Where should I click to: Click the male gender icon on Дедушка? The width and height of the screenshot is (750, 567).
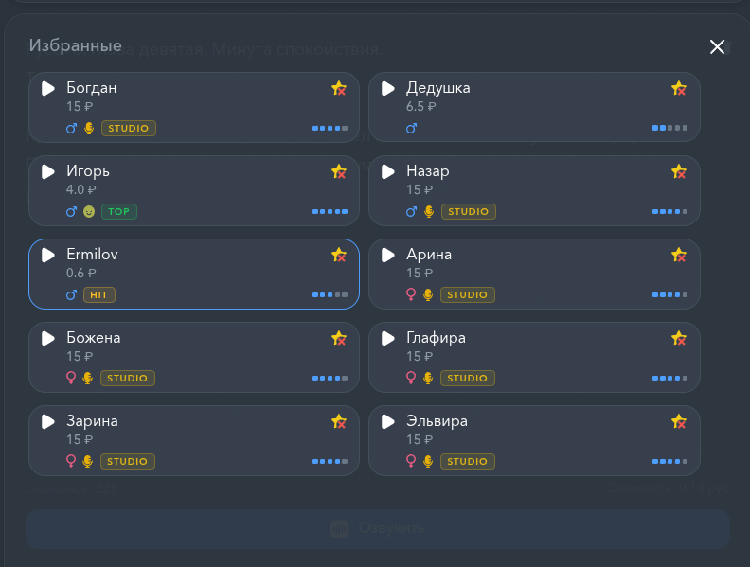[411, 128]
